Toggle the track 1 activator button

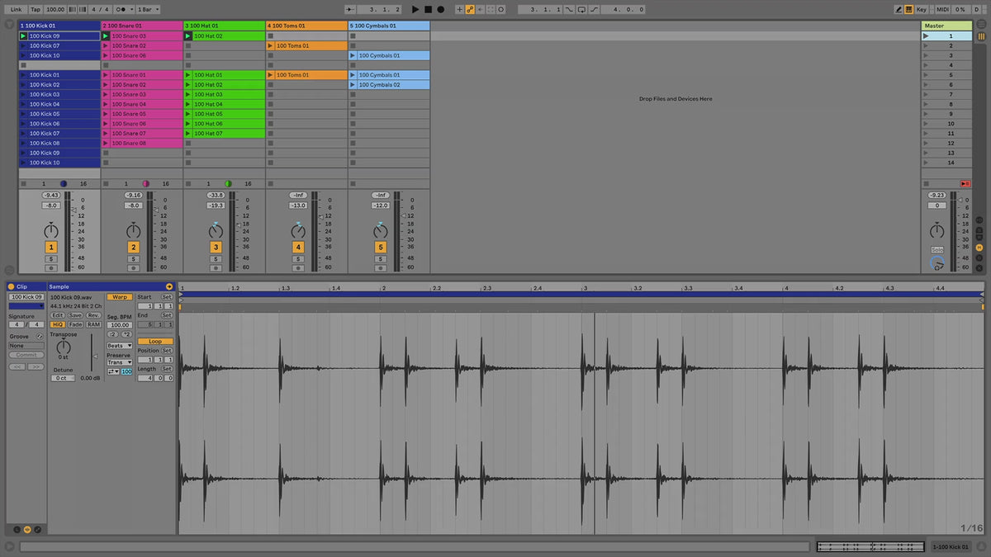click(51, 248)
